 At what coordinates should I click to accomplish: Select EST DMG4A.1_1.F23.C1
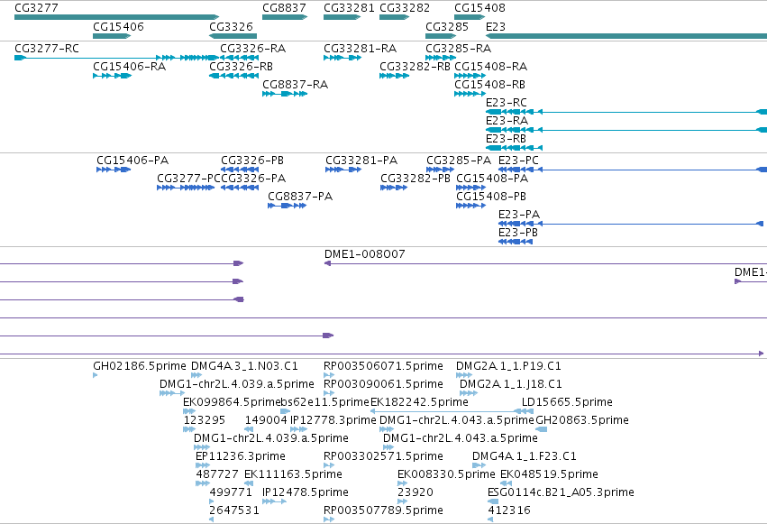click(479, 465)
